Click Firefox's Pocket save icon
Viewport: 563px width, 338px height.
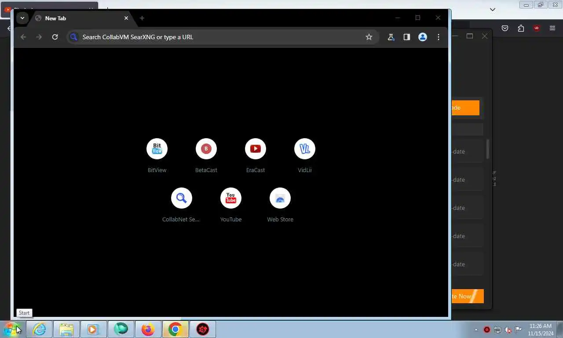[x=505, y=28]
